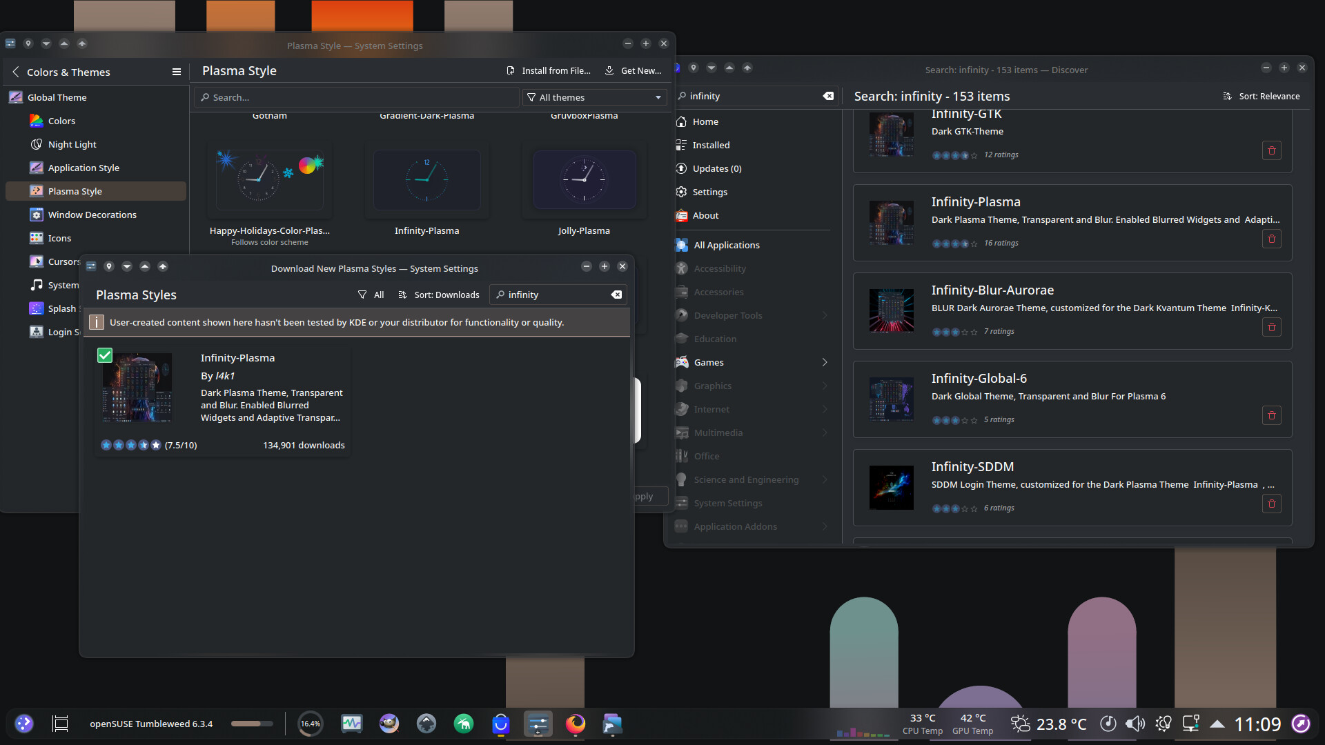Open the volume control in system tray

click(1135, 724)
